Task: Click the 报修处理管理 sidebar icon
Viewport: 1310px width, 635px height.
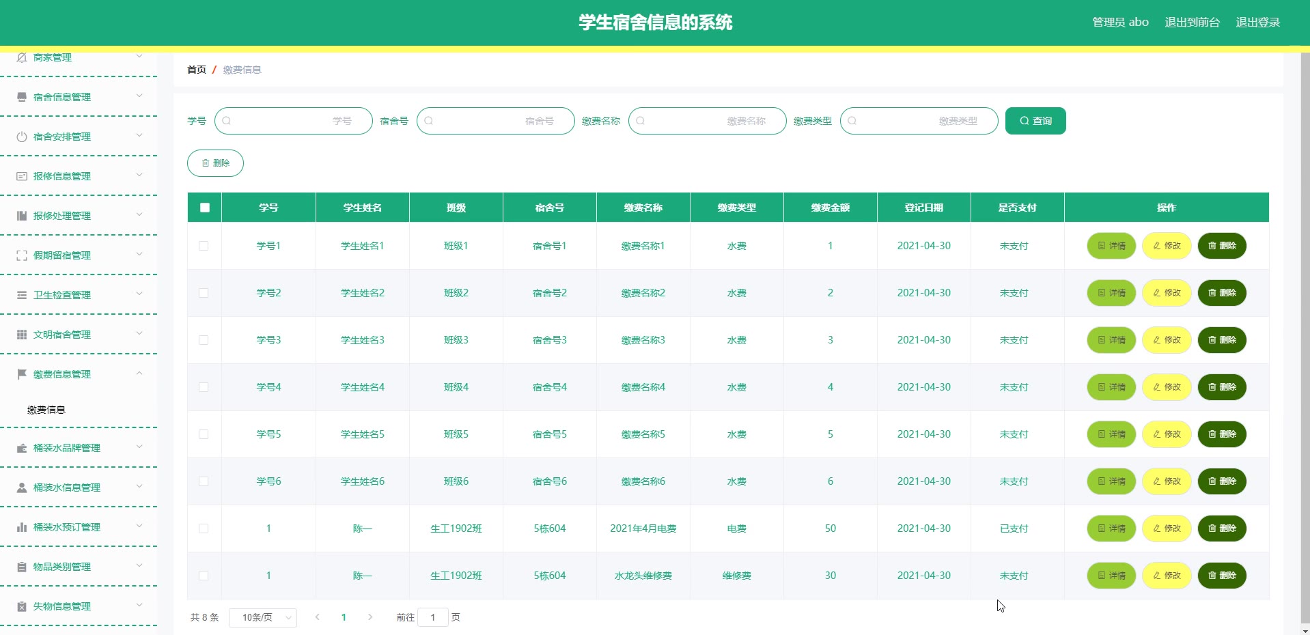Action: click(x=22, y=216)
